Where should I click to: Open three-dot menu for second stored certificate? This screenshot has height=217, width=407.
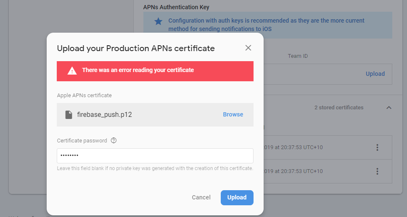click(377, 171)
